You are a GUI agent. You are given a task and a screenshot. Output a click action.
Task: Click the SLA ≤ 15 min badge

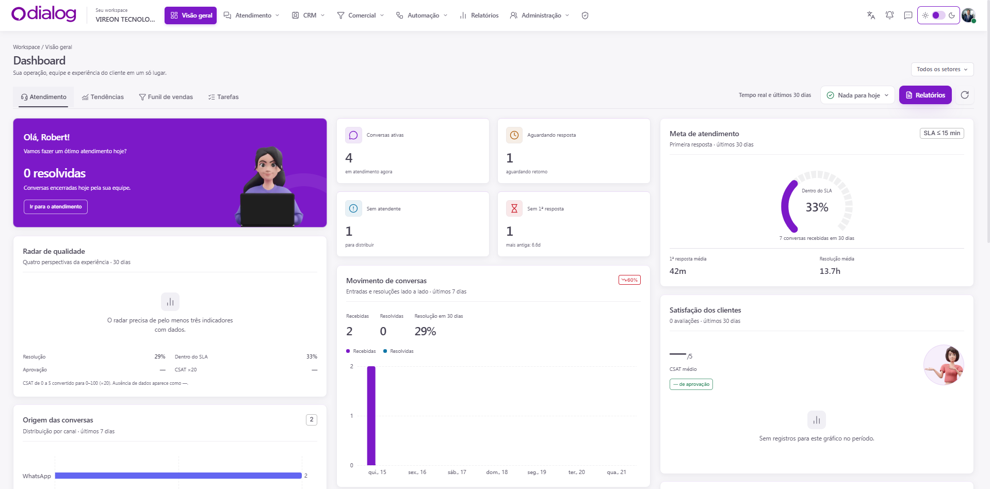point(942,133)
